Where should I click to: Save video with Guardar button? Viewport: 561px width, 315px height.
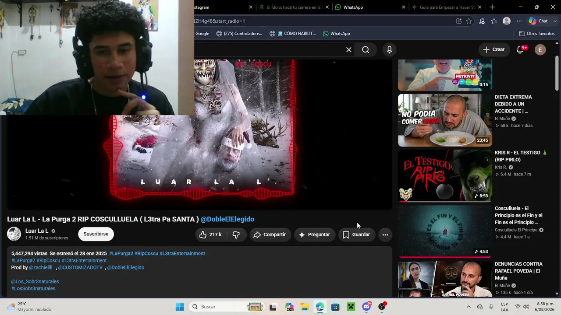[357, 234]
